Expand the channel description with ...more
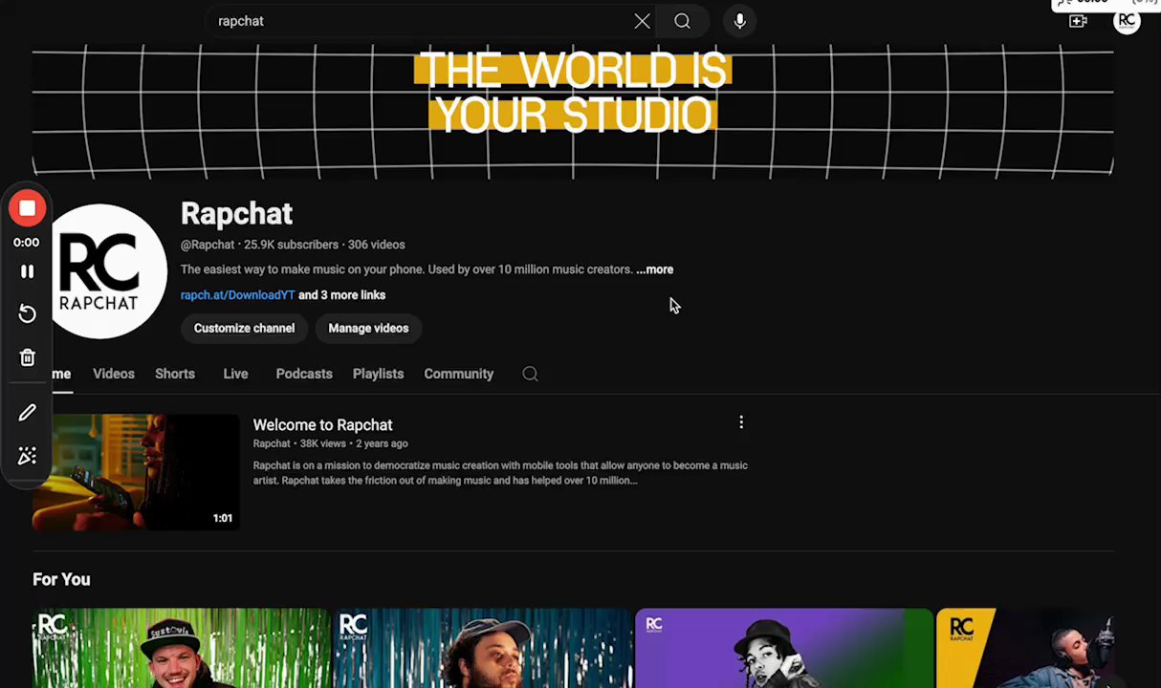Viewport: 1161px width, 688px height. 655,269
